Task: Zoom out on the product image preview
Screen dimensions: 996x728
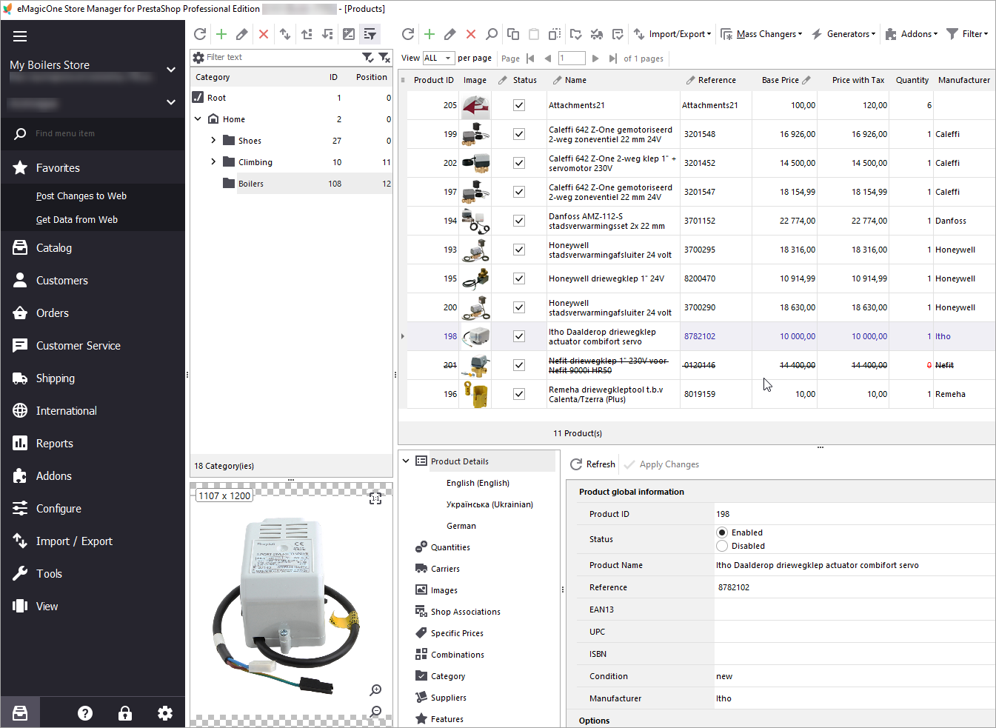Action: [376, 712]
